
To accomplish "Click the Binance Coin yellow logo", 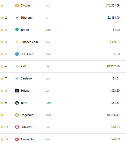I will click(17, 42).
